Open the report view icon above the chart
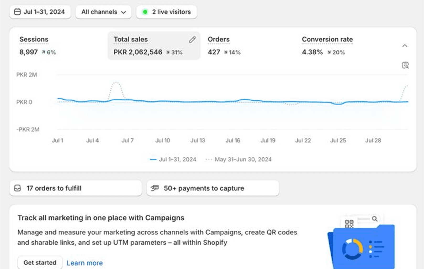The height and width of the screenshot is (269, 424). tap(405, 65)
